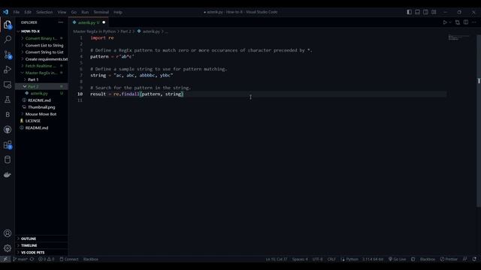The image size is (481, 270).
Task: Collapse the Master RegEx folder
Action: coord(41,73)
